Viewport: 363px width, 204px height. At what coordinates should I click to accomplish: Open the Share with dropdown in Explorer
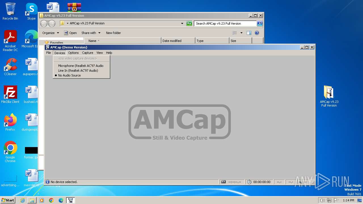pos(91,33)
